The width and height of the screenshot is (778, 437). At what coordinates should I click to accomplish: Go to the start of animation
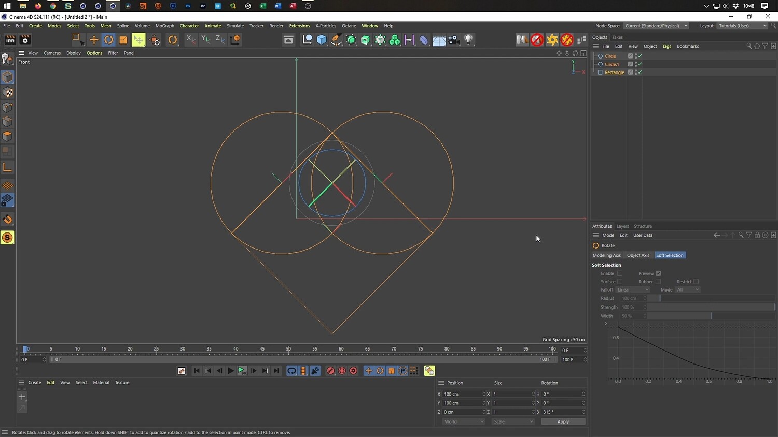click(197, 371)
